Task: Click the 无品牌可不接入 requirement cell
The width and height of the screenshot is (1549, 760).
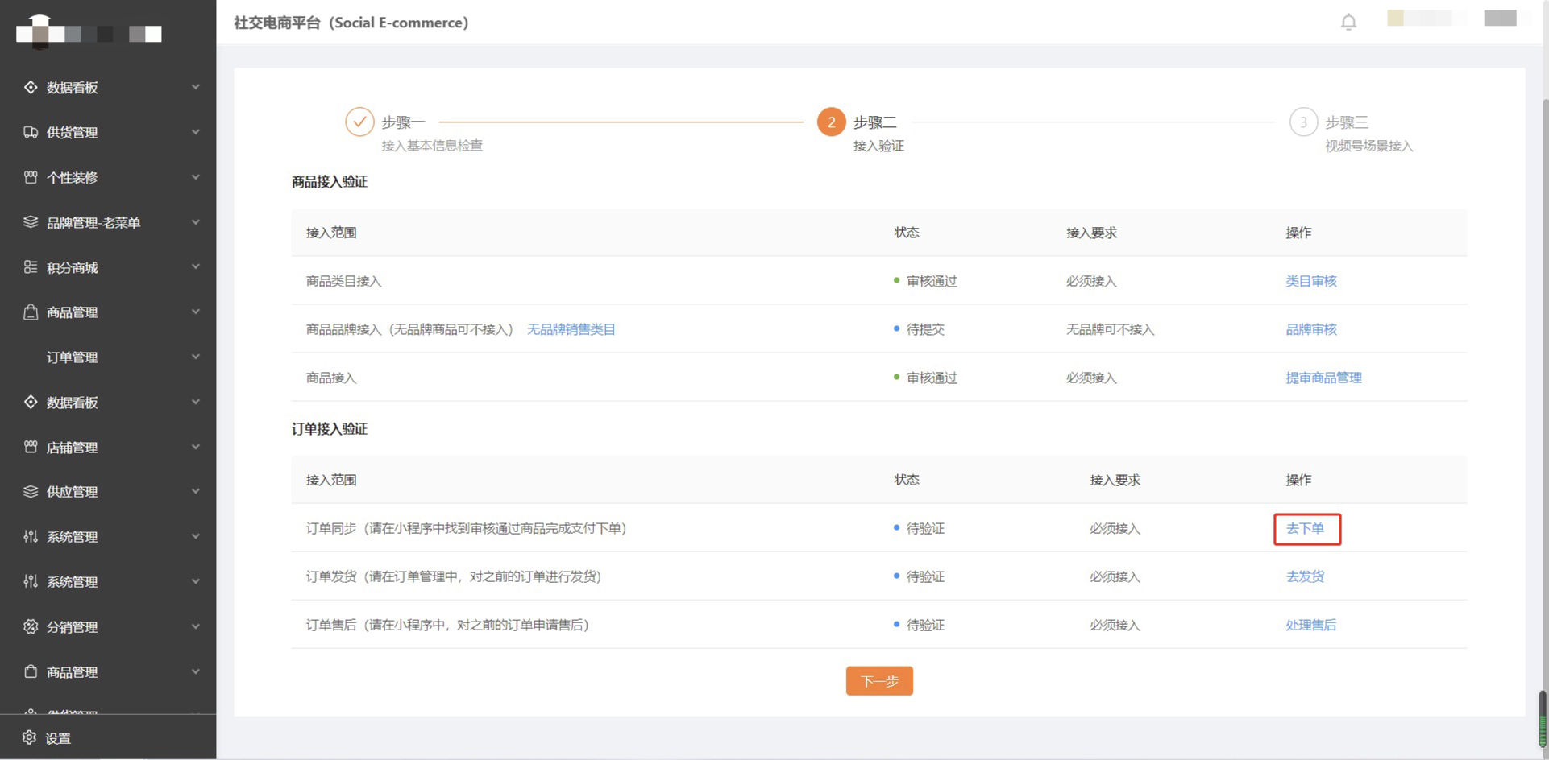Action: 1110,329
